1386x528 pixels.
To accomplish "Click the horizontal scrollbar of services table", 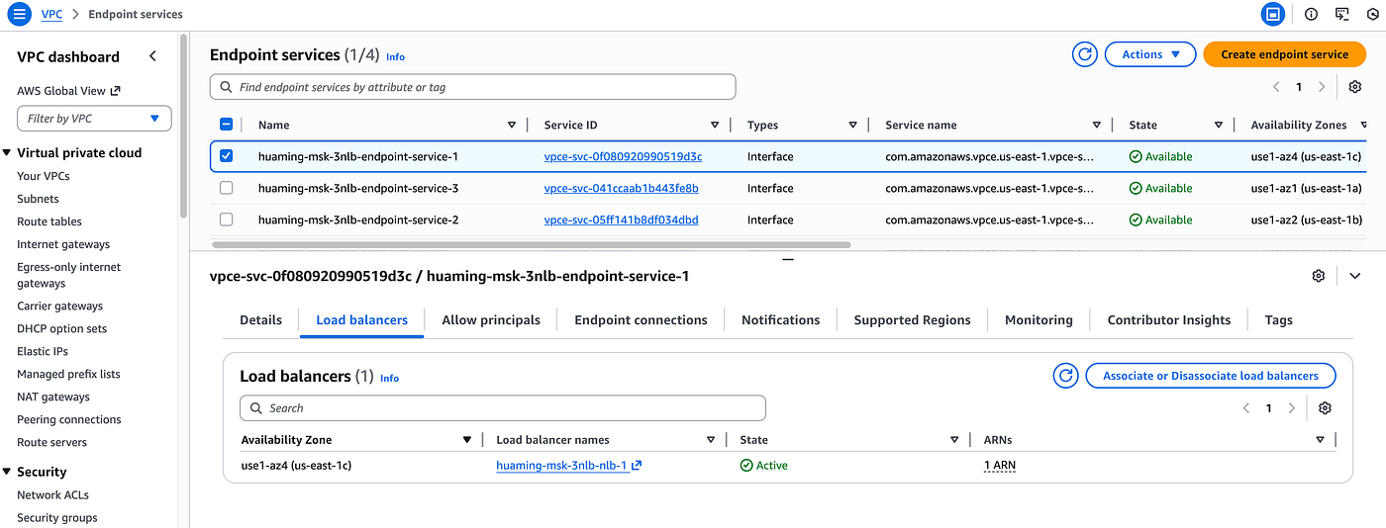I will [531, 244].
